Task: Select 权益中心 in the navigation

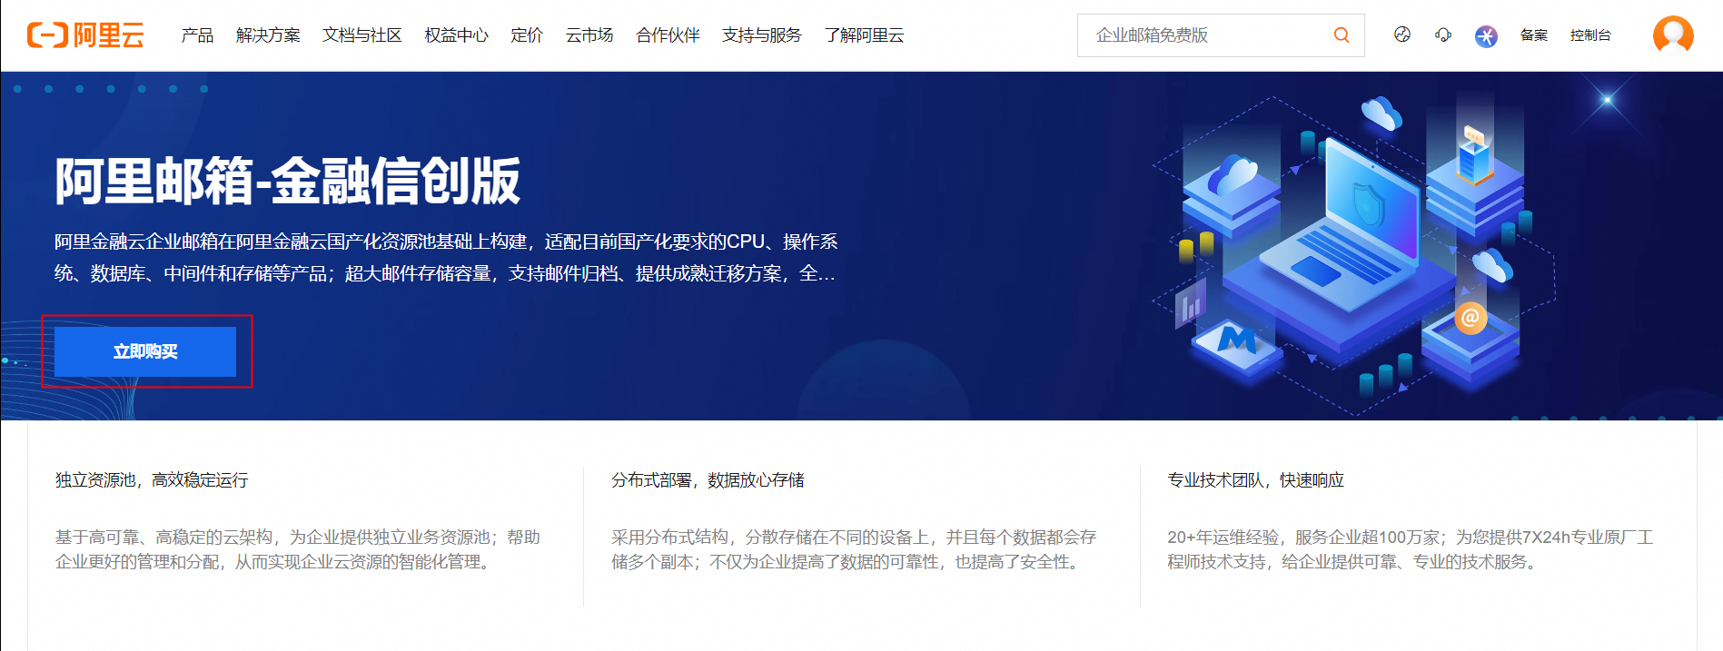Action: pyautogui.click(x=456, y=35)
